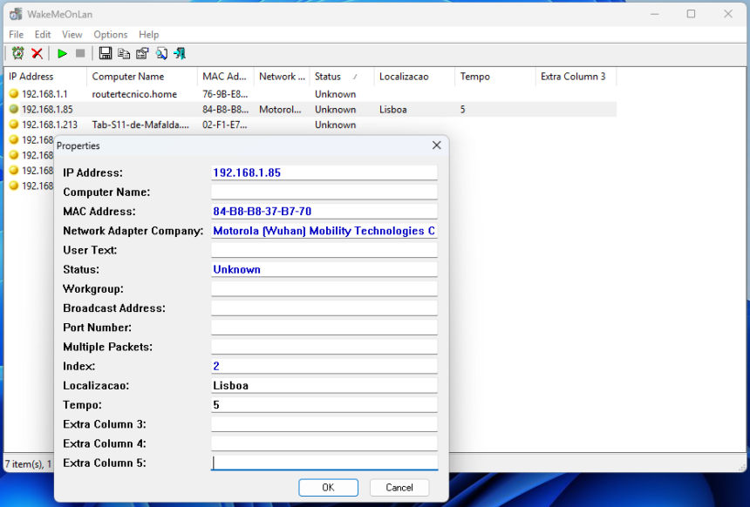Click the Wake Up selected computer icon
Image resolution: width=750 pixels, height=507 pixels.
17,53
